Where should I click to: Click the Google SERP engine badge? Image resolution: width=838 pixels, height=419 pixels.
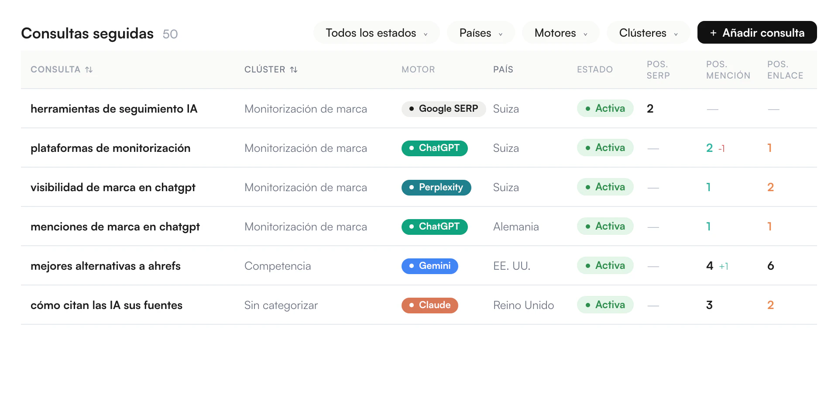coord(443,109)
